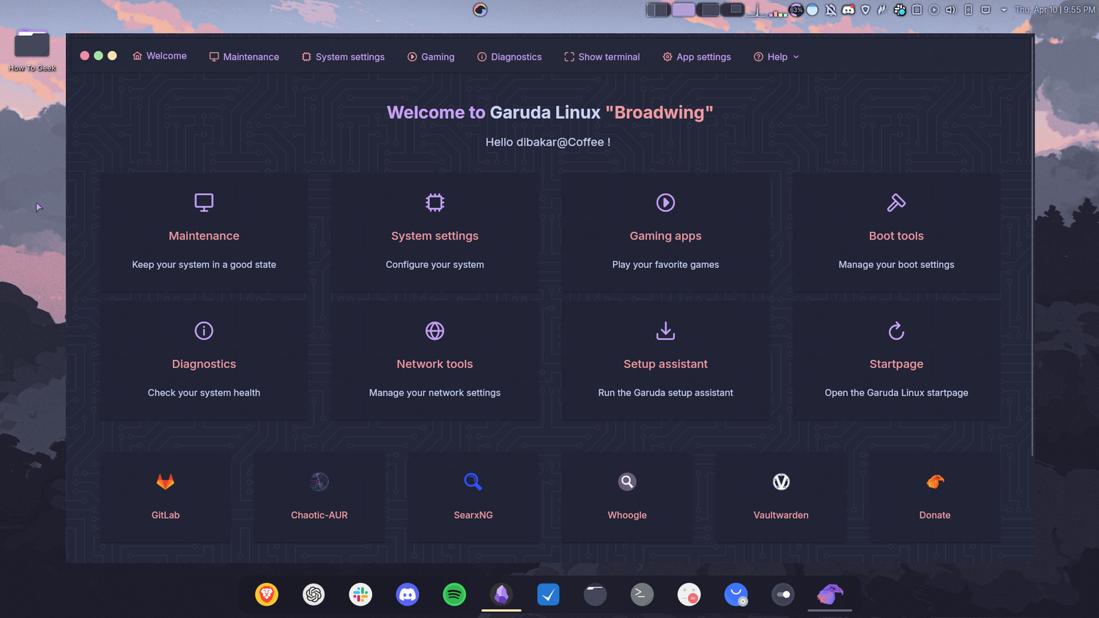Switch to the second virtual desktop in pager

coord(684,10)
